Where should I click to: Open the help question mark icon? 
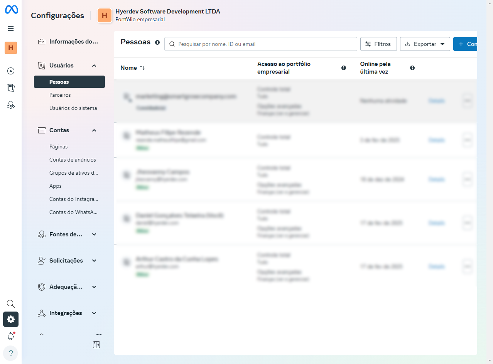click(10, 353)
